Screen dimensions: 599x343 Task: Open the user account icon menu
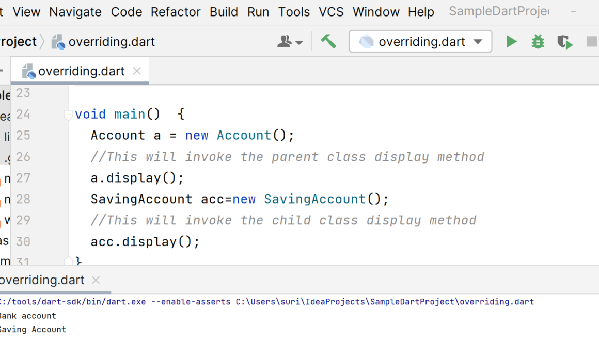[x=290, y=42]
